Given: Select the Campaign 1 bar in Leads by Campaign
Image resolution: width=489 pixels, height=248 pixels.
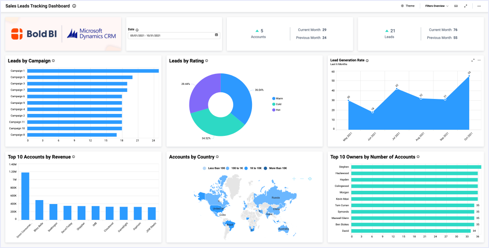Looking at the screenshot, I should [93, 71].
